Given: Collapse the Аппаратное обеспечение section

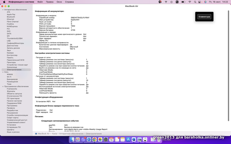Looking at the screenshot, I should coord(3,10).
